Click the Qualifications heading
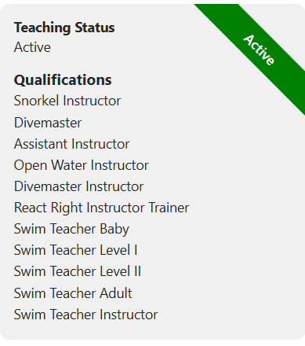 [63, 80]
